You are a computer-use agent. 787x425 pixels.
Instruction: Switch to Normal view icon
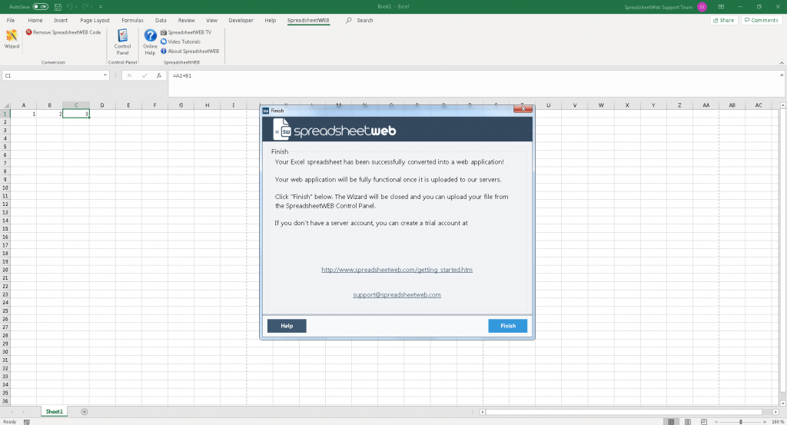pos(671,421)
